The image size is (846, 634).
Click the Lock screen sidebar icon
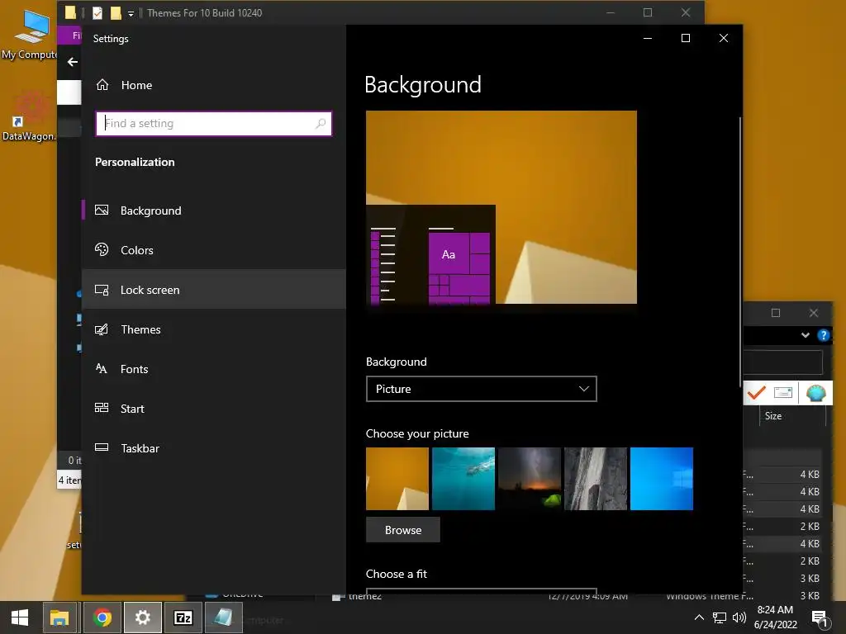point(102,290)
